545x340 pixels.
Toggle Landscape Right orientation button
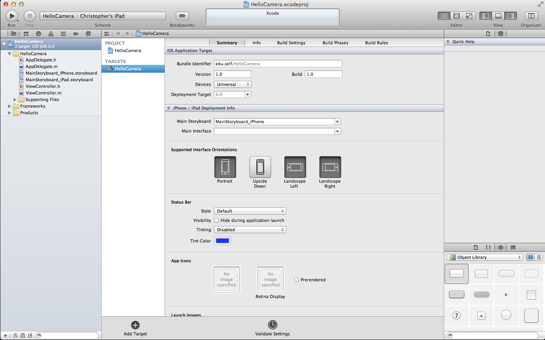click(330, 167)
